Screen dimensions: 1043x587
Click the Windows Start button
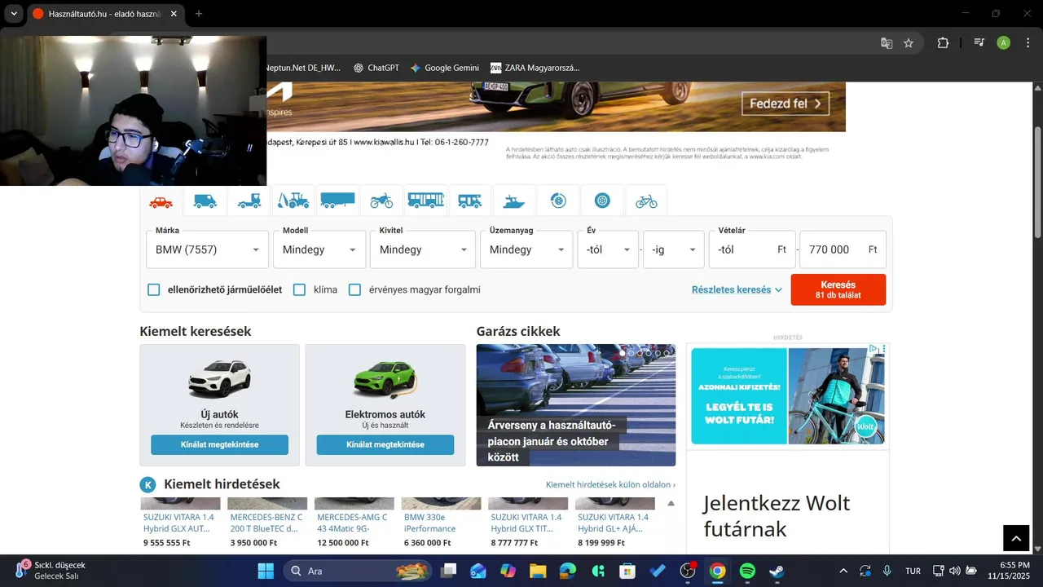[x=266, y=571]
